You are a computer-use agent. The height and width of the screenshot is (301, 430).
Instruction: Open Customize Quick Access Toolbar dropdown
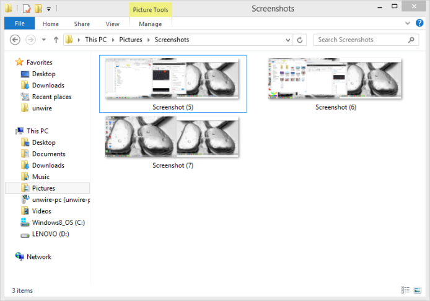(x=48, y=9)
